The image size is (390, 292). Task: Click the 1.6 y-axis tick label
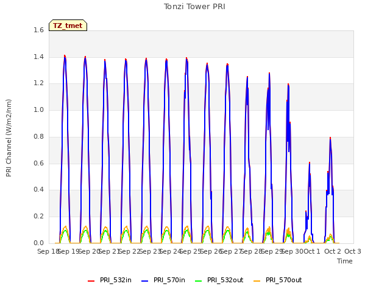pos(38,30)
